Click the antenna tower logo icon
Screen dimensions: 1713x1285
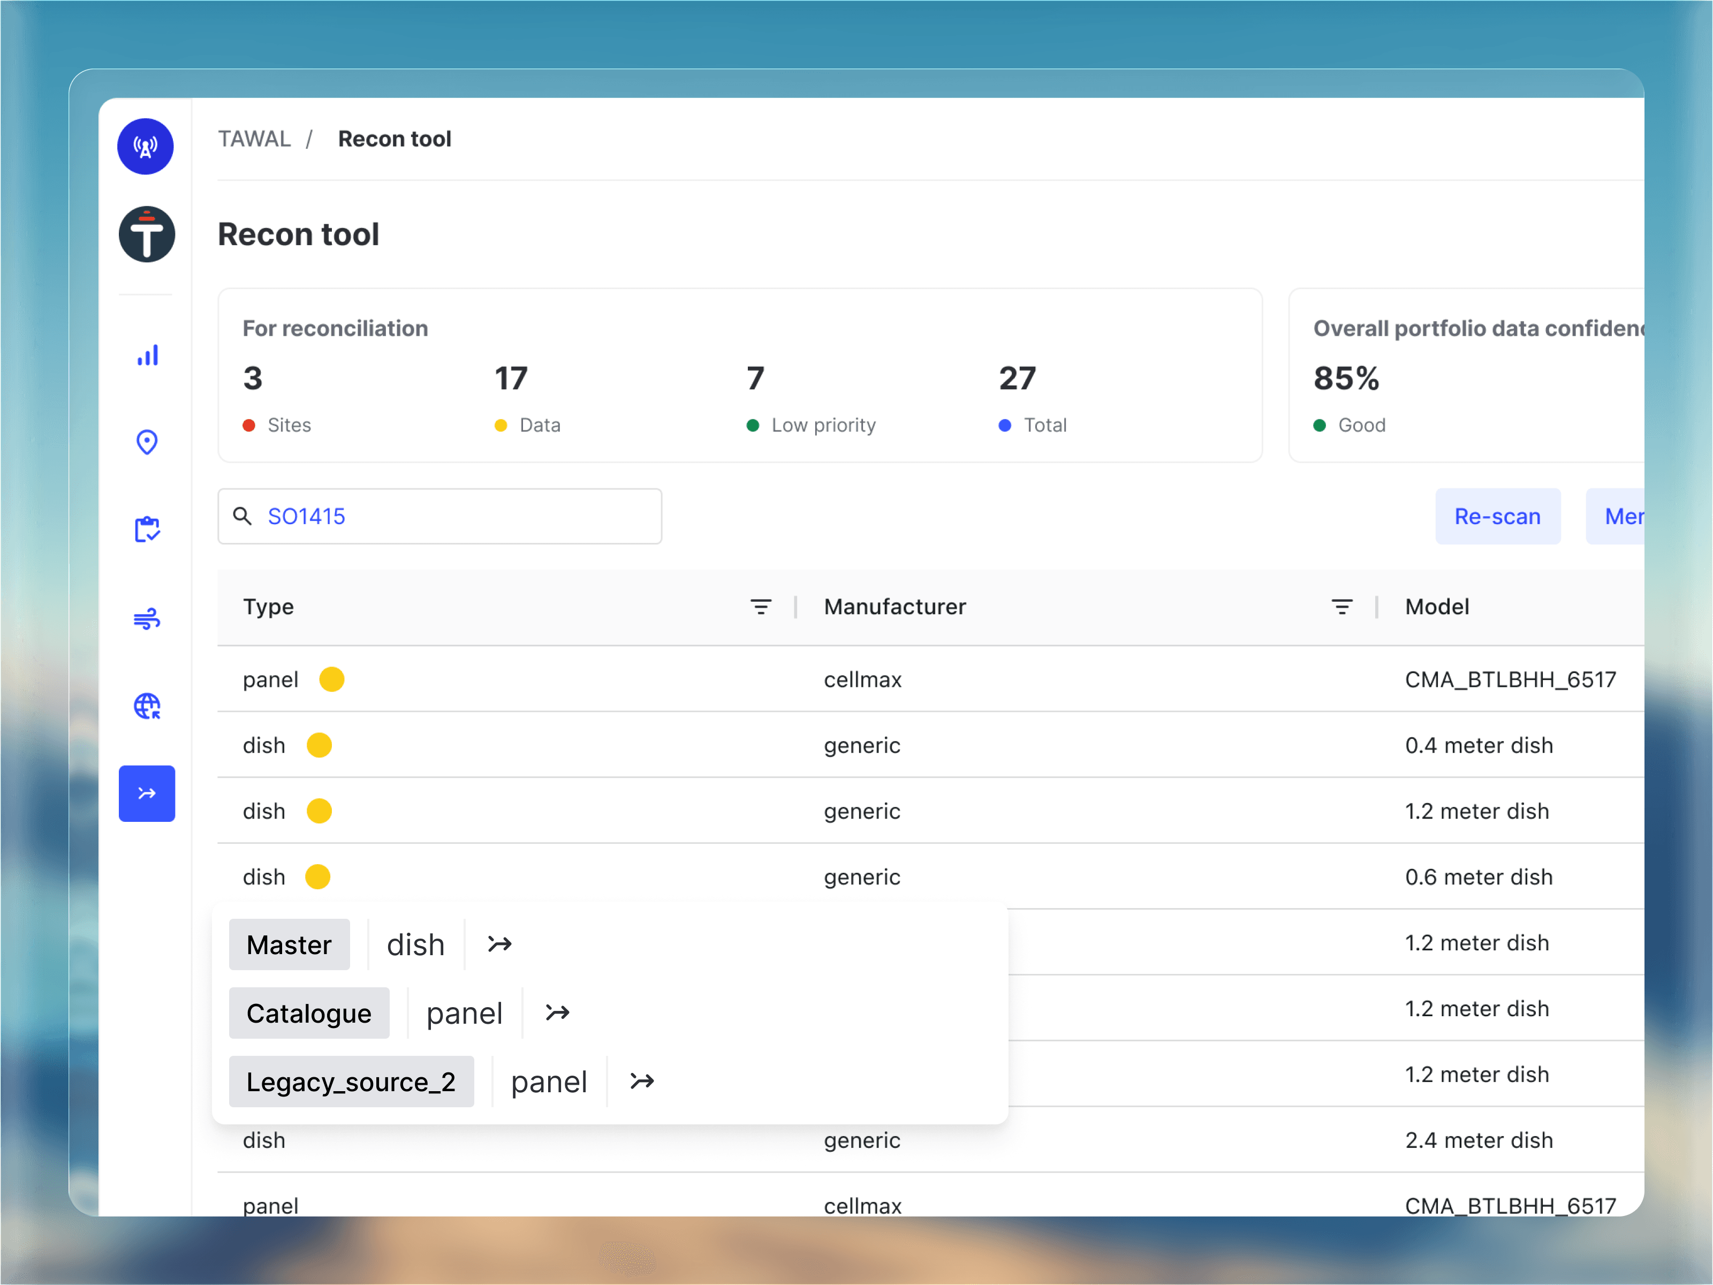pyautogui.click(x=146, y=146)
